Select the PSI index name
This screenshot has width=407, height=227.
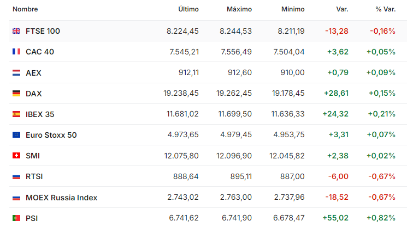pyautogui.click(x=32, y=218)
